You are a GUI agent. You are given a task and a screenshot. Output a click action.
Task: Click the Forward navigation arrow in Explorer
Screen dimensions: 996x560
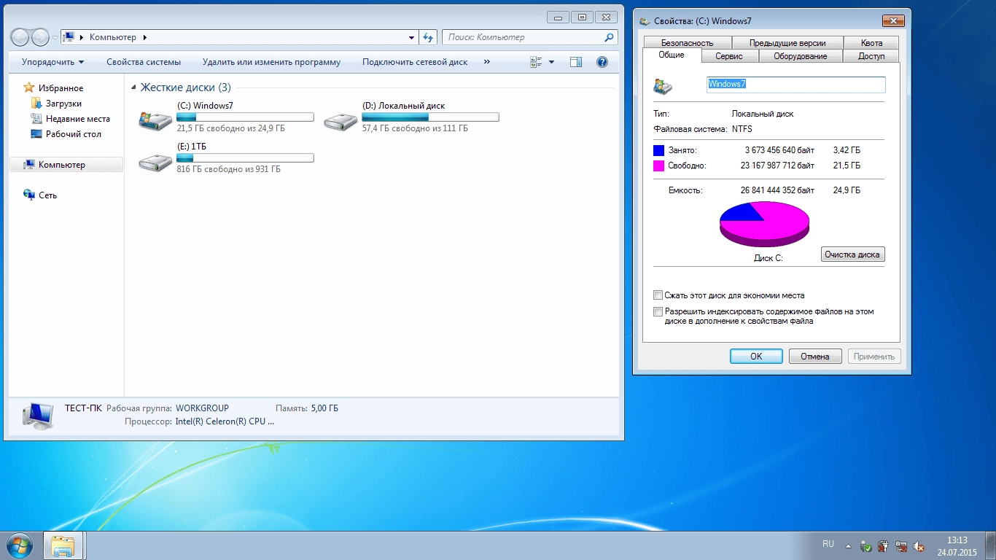pyautogui.click(x=40, y=37)
